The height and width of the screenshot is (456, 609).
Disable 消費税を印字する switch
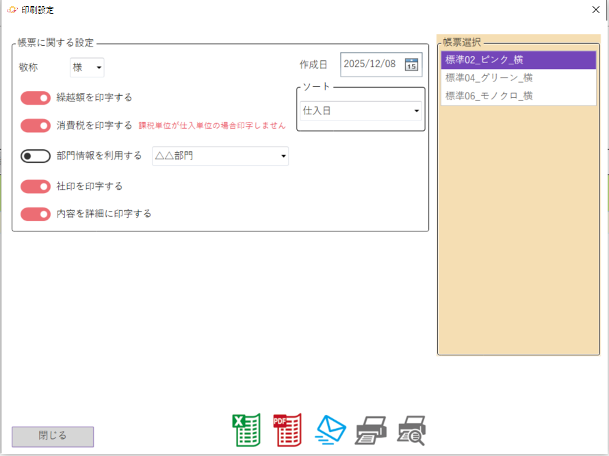36,125
